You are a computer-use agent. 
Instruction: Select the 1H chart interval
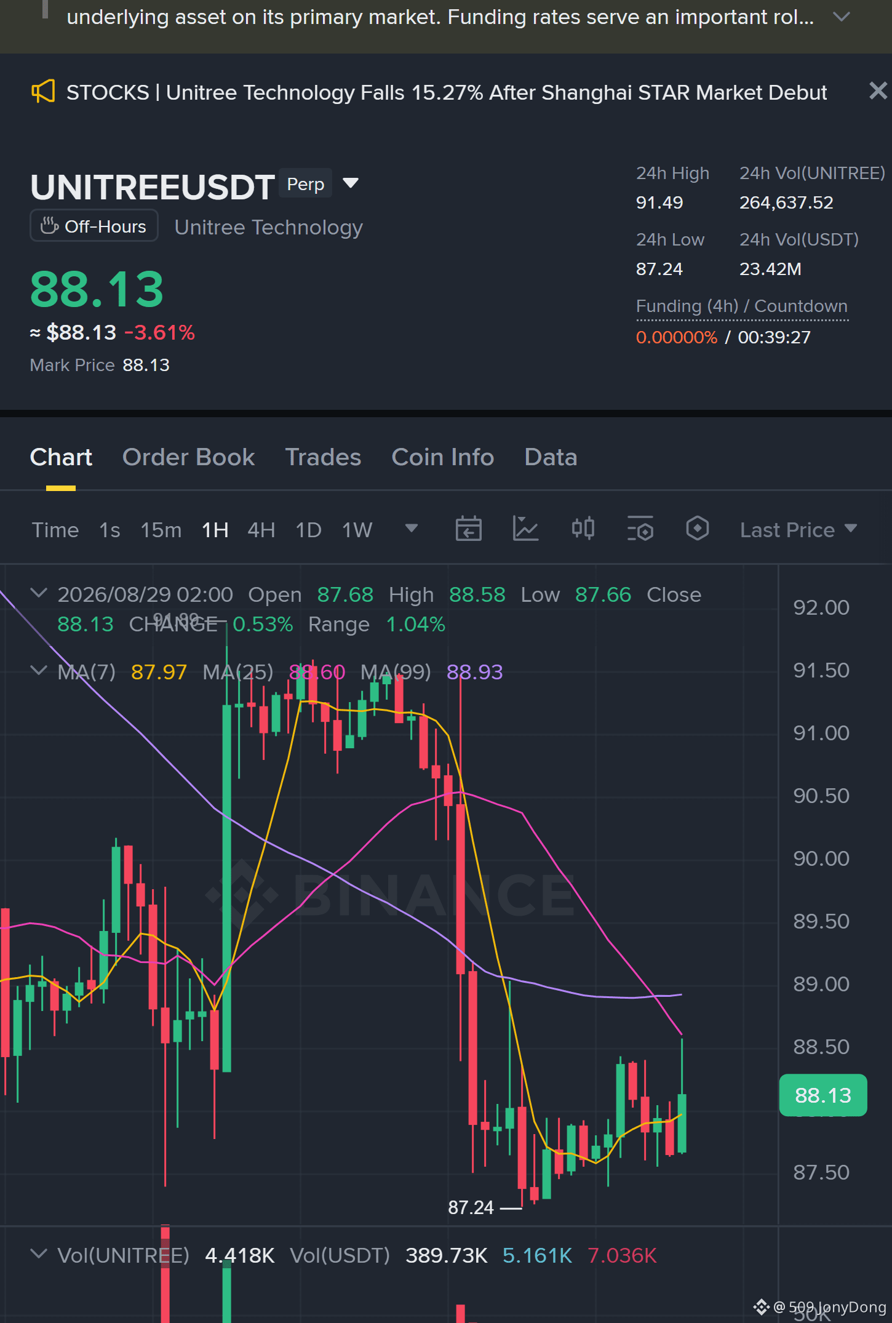coord(215,530)
